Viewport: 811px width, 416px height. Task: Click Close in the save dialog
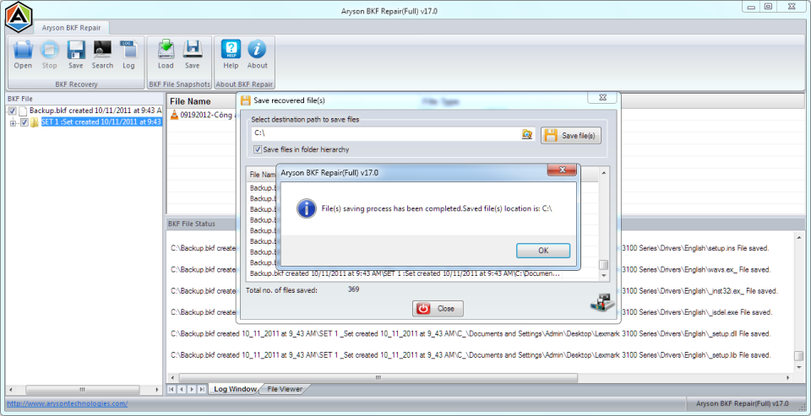click(x=438, y=309)
